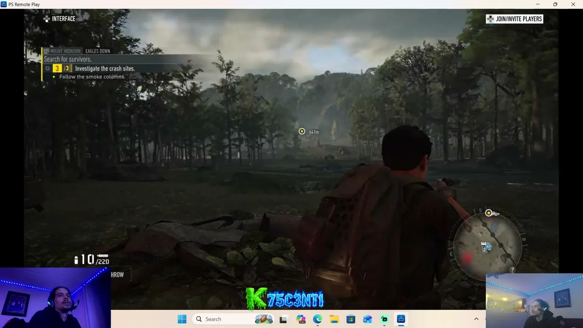The height and width of the screenshot is (328, 583).
Task: Click the E compass letter on minimap
Action: point(451,254)
